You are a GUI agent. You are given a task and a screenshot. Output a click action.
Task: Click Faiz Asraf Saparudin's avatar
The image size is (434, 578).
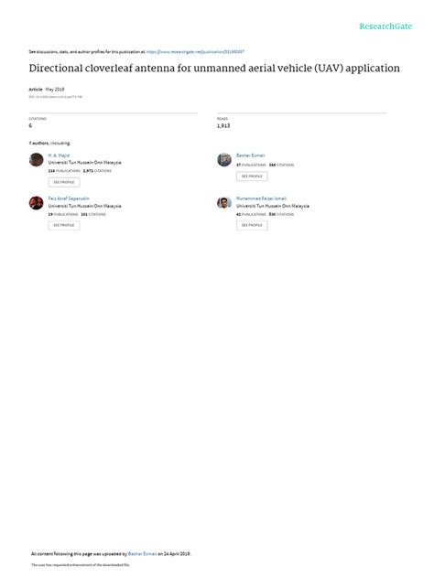(37, 203)
